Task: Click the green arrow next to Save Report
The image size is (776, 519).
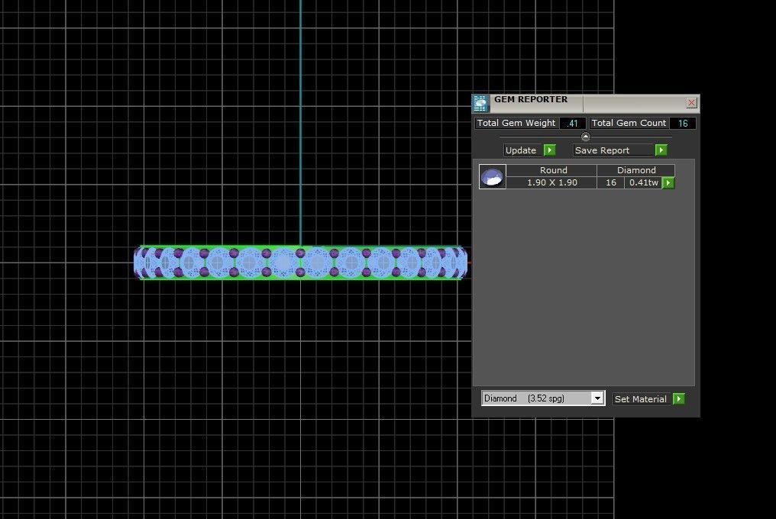Action: click(x=661, y=150)
